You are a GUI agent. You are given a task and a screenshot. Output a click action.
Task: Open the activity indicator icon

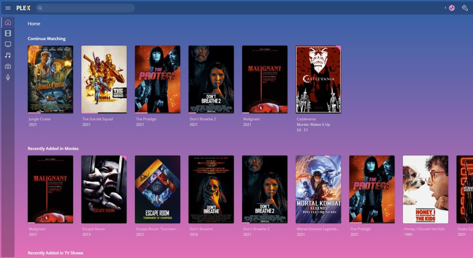[x=452, y=8]
